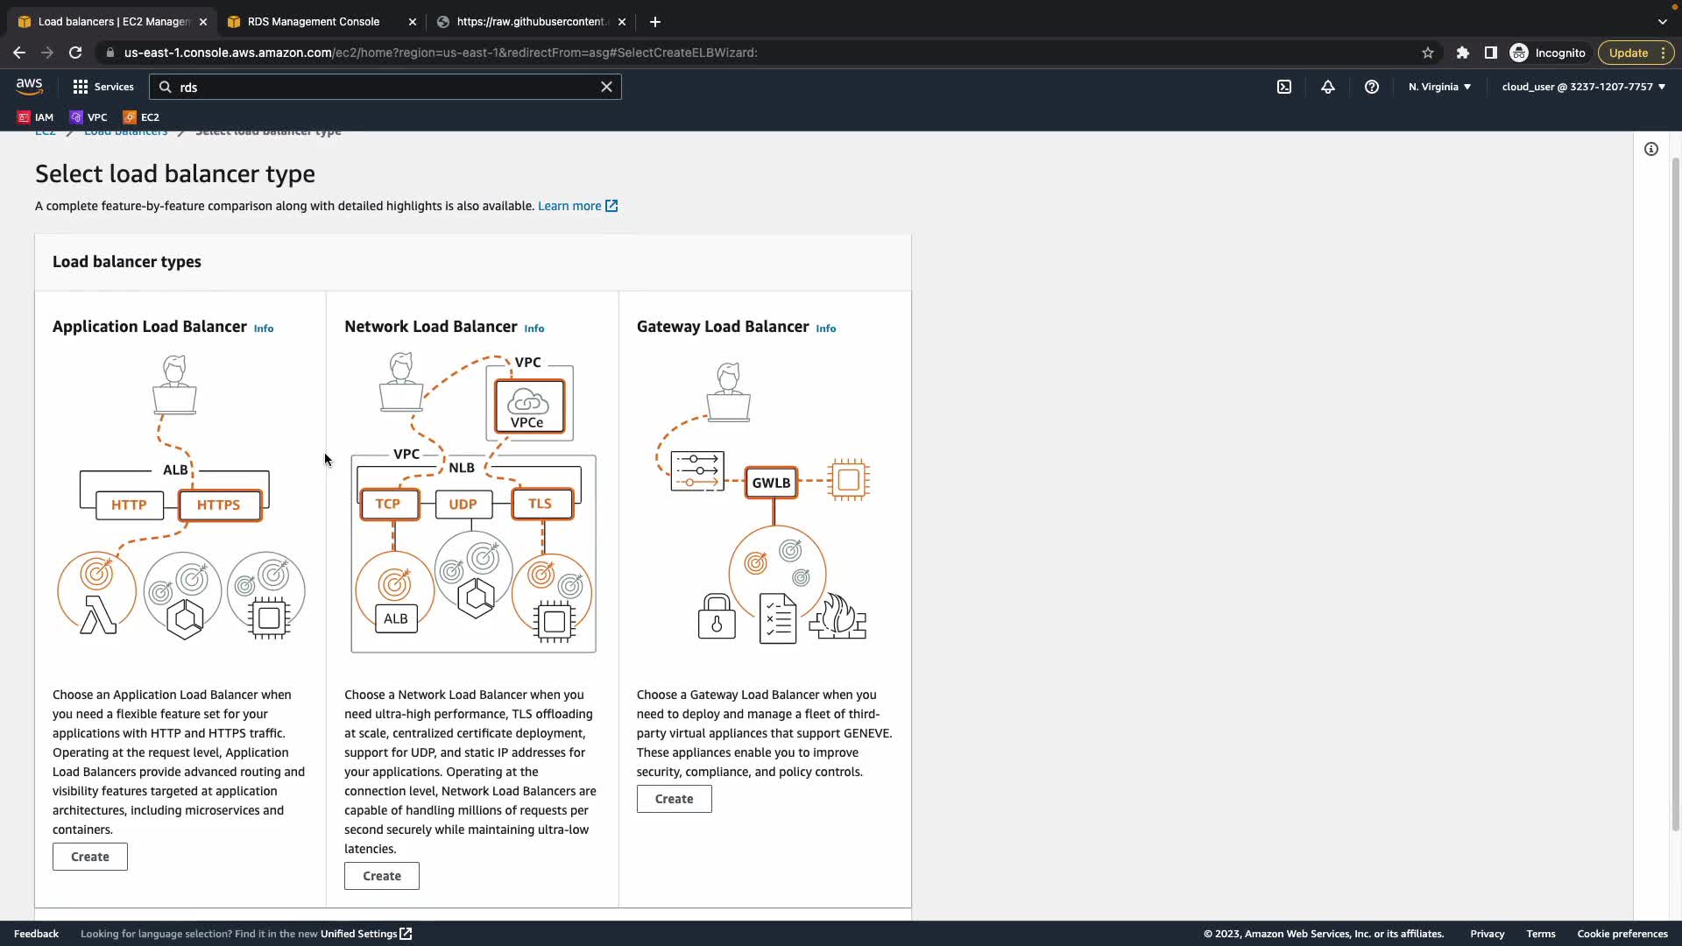The image size is (1682, 946).
Task: Open the notifications bell icon
Action: coord(1328,87)
